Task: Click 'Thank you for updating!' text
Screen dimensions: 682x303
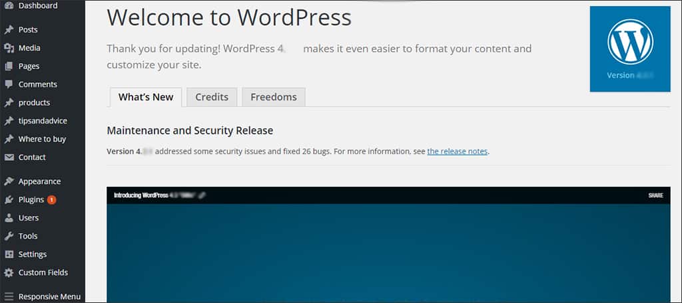Action: [x=164, y=49]
